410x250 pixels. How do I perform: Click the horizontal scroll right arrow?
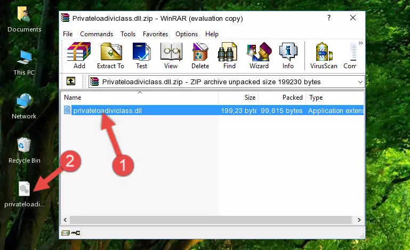359,220
